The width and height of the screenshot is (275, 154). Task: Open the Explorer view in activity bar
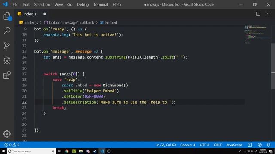pyautogui.click(x=7, y=16)
